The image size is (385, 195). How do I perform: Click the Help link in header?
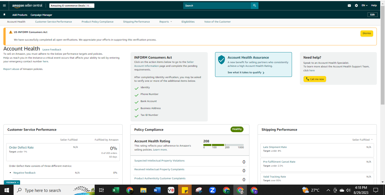pyautogui.click(x=374, y=5)
